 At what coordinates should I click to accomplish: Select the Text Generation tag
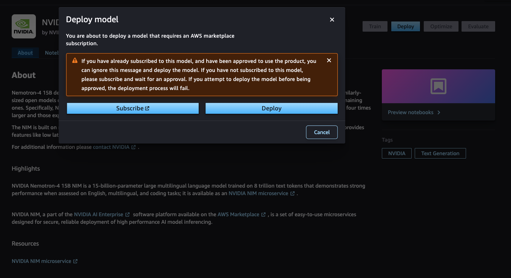pos(440,153)
